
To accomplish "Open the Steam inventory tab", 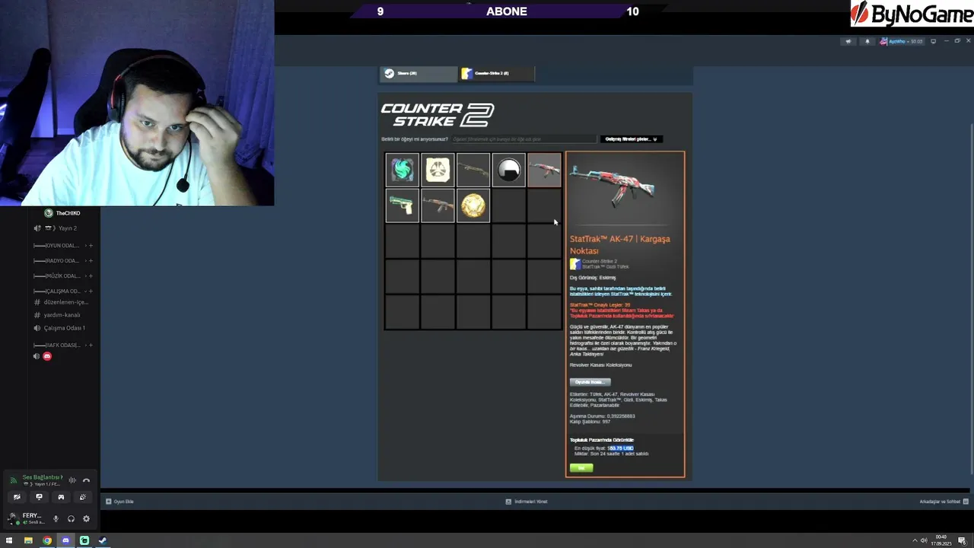I will pyautogui.click(x=419, y=73).
